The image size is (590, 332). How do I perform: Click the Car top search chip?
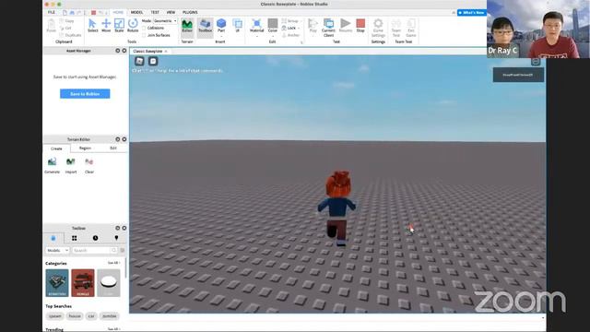(91, 316)
